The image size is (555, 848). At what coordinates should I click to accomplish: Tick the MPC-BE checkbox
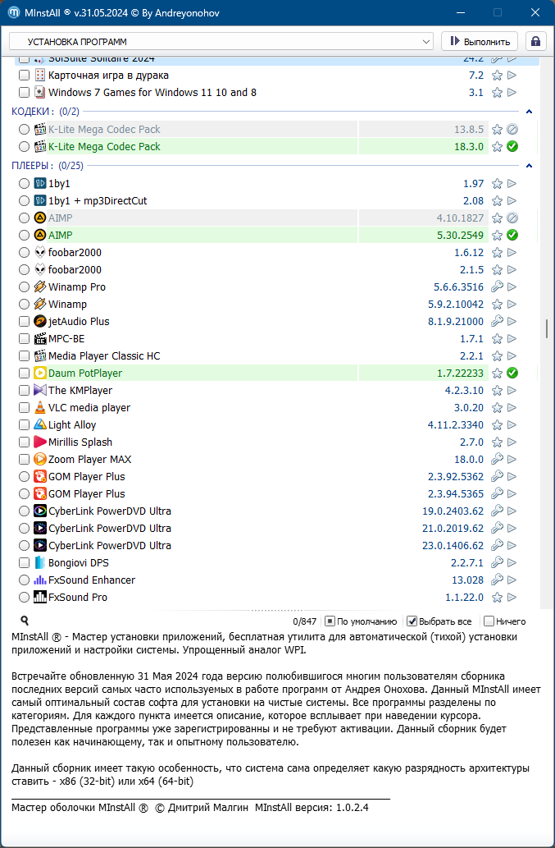pyautogui.click(x=24, y=339)
